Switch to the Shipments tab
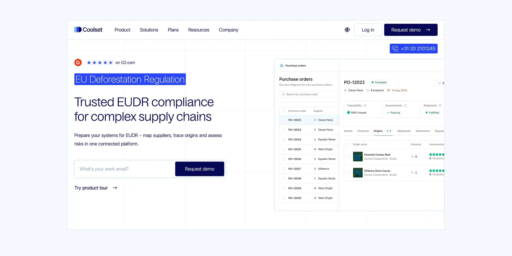 click(404, 131)
